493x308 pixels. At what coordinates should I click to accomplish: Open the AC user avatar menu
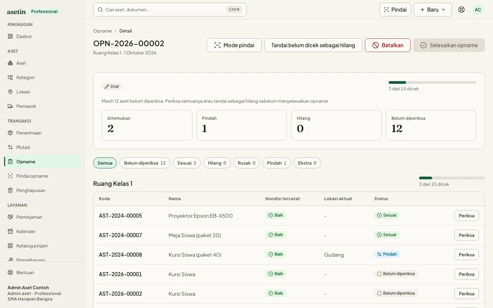(x=478, y=10)
